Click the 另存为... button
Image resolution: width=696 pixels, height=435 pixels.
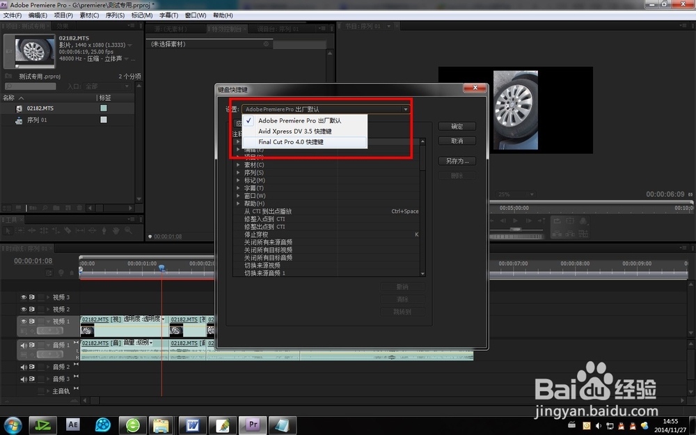(x=457, y=161)
